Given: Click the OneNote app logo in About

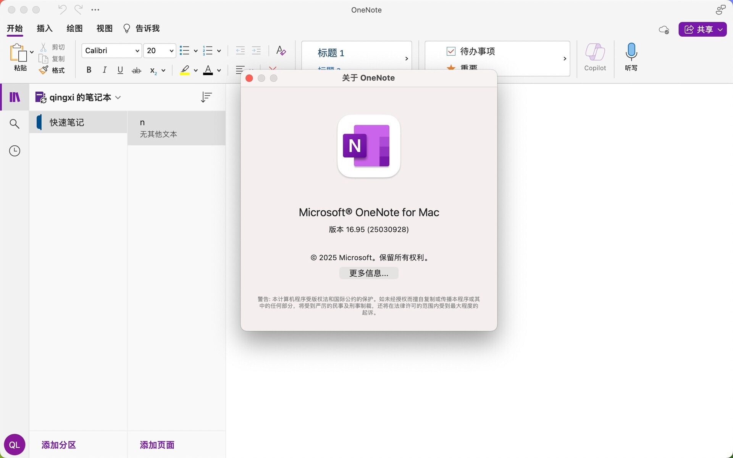Looking at the screenshot, I should coord(369,146).
